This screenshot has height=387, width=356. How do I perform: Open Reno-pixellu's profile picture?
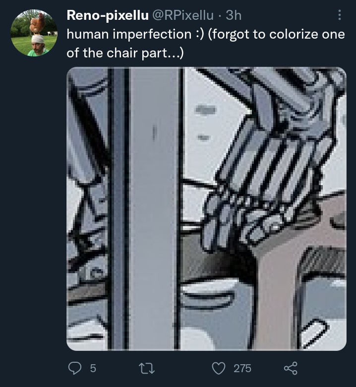click(34, 33)
